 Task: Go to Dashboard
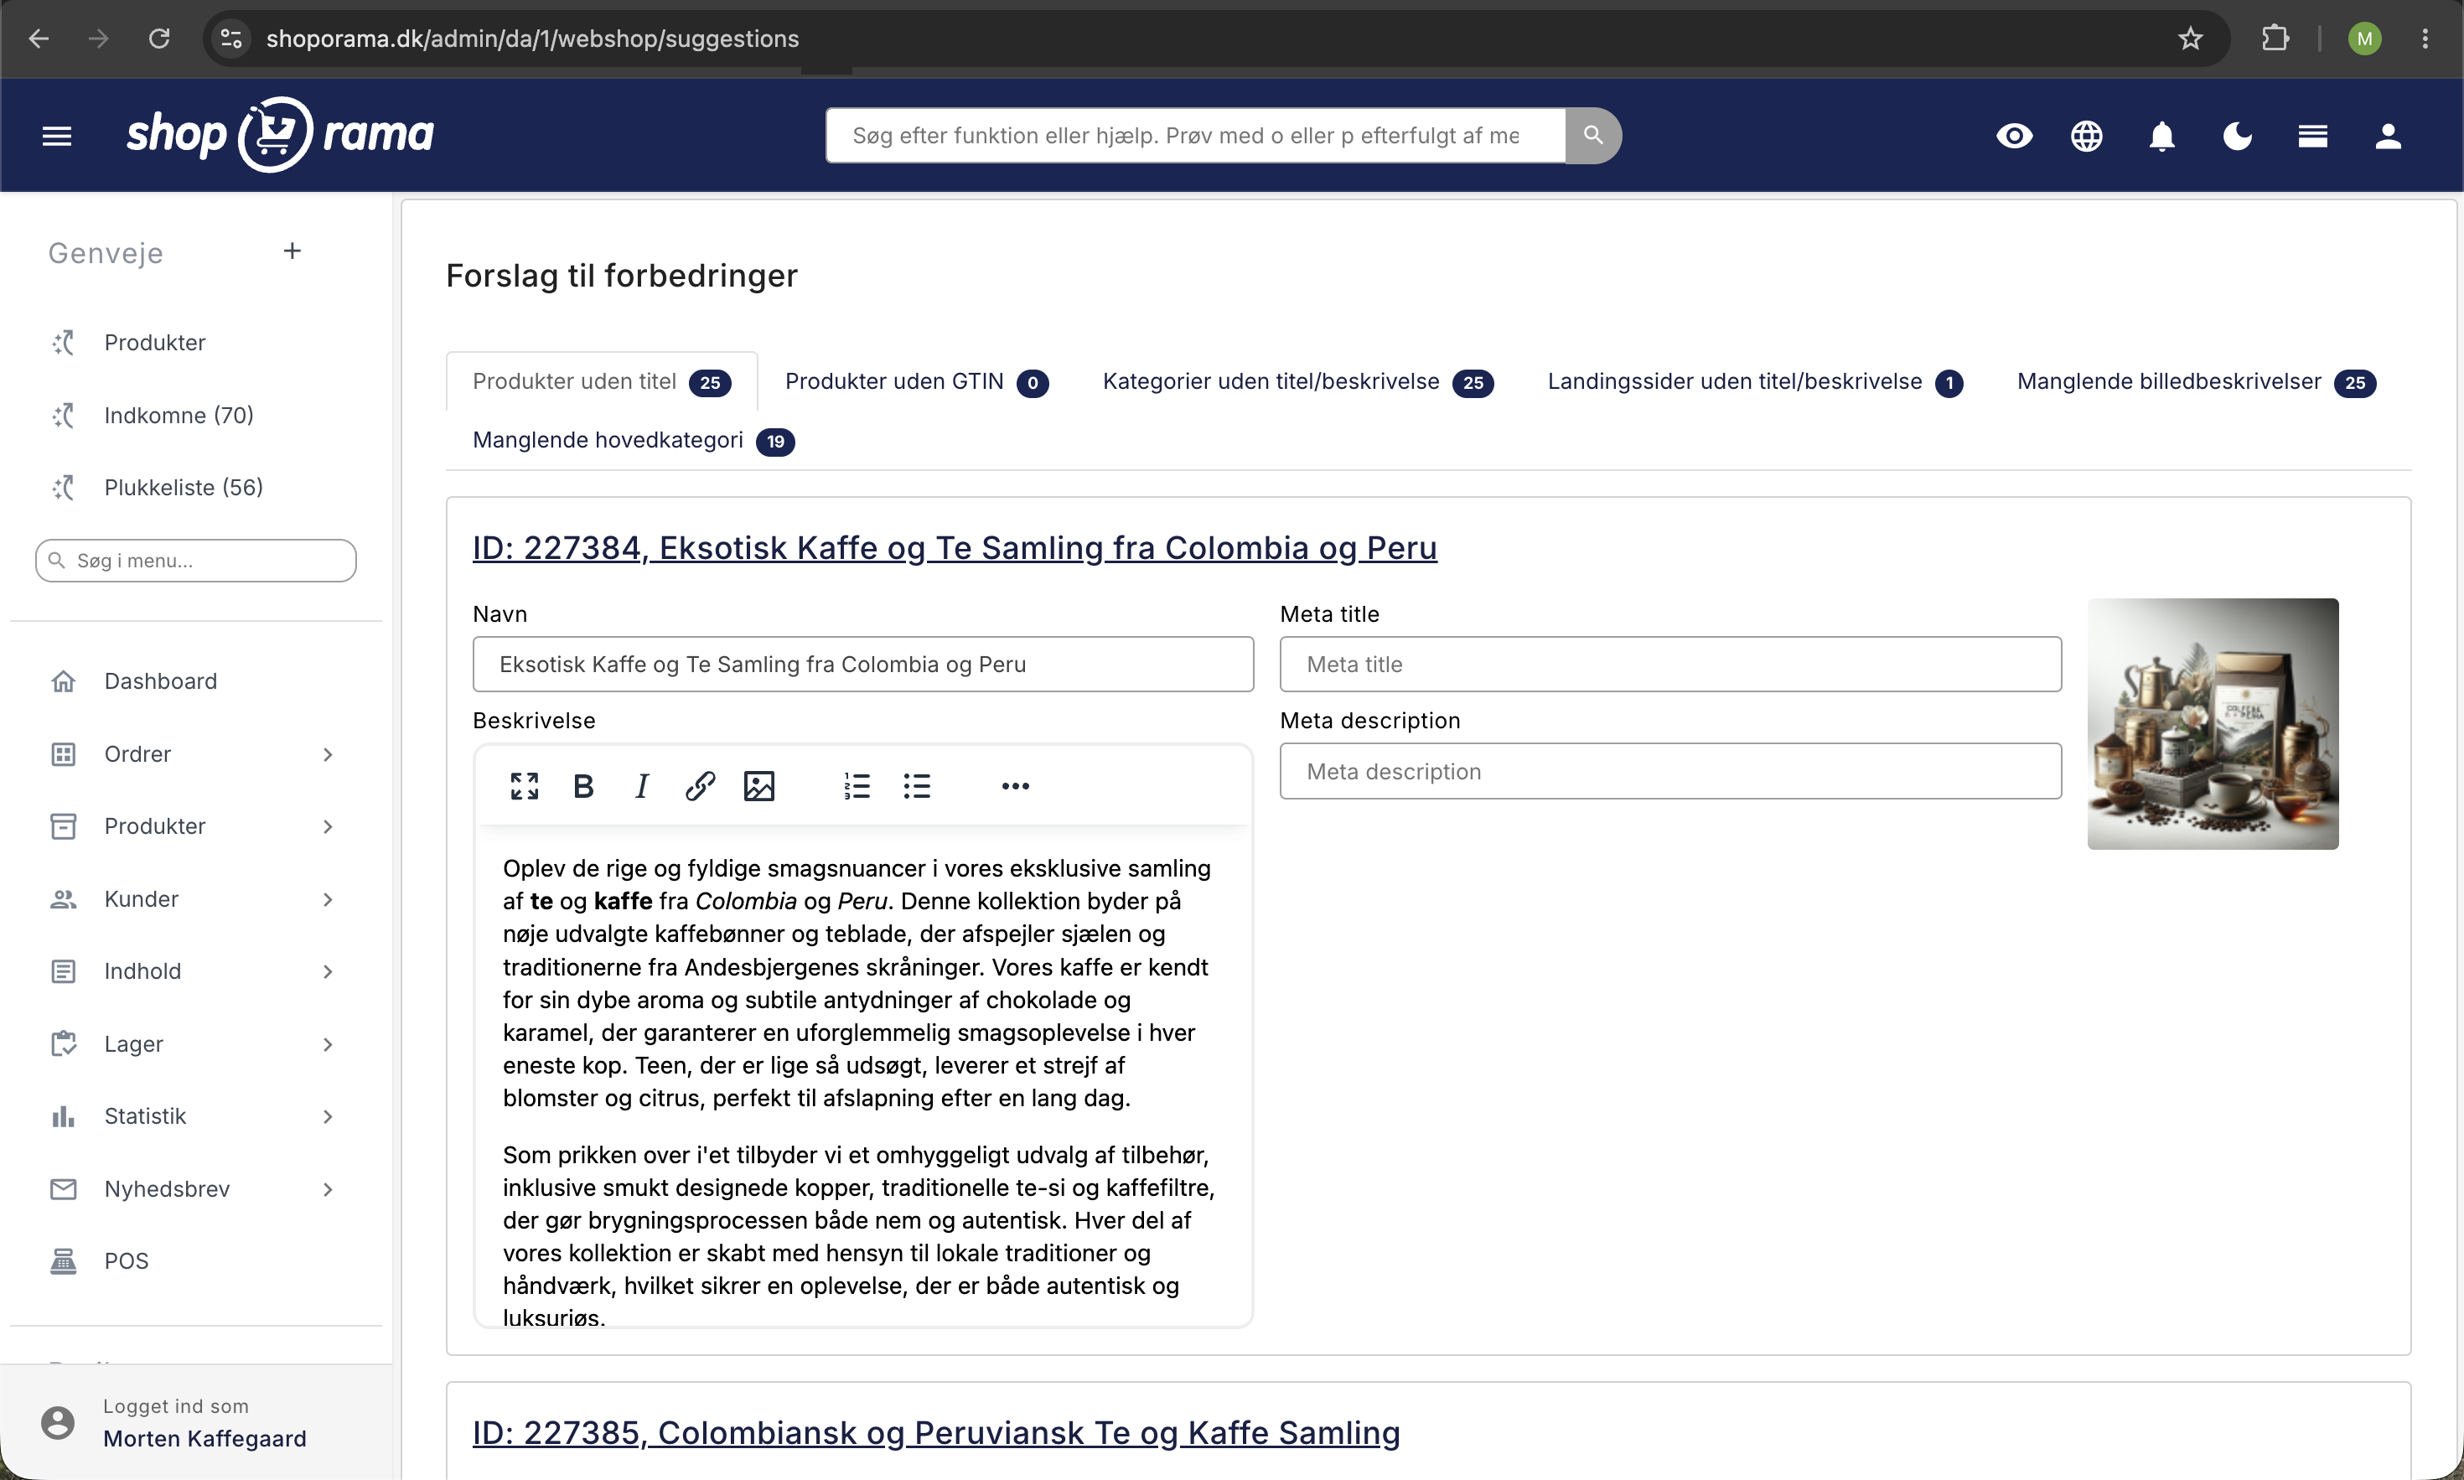pyautogui.click(x=161, y=681)
